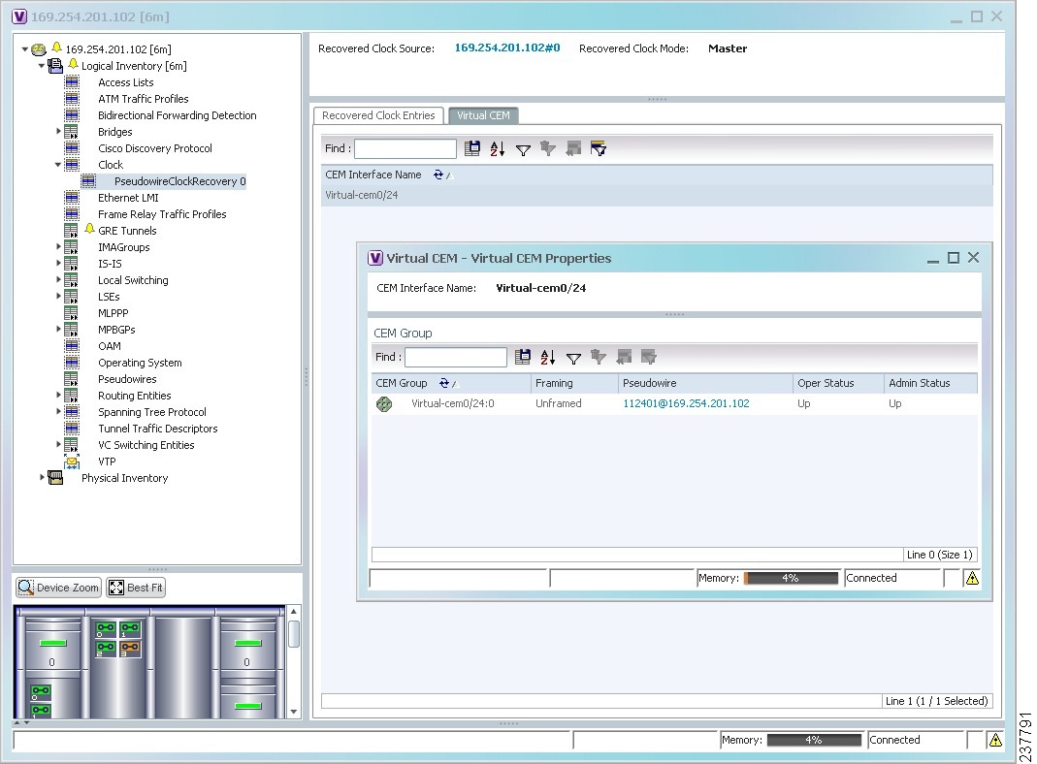The image size is (1037, 764).
Task: Click Sort Table Values icon in Virtual CEM tab
Action: pos(498,148)
